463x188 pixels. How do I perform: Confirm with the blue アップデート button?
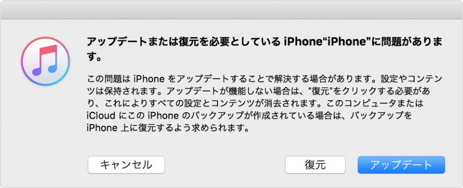click(401, 164)
